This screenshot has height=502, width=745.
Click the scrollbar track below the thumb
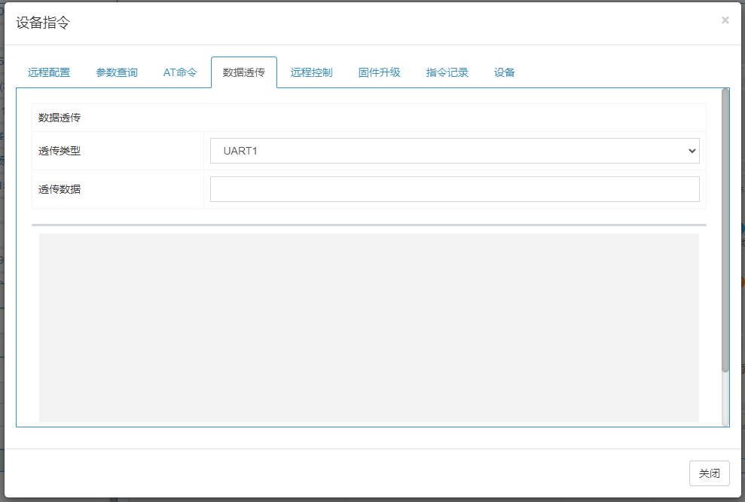725,398
